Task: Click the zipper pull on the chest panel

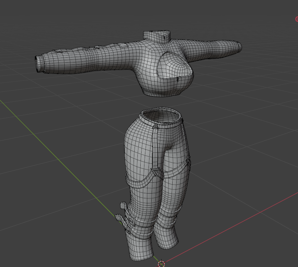Action: pos(178,79)
